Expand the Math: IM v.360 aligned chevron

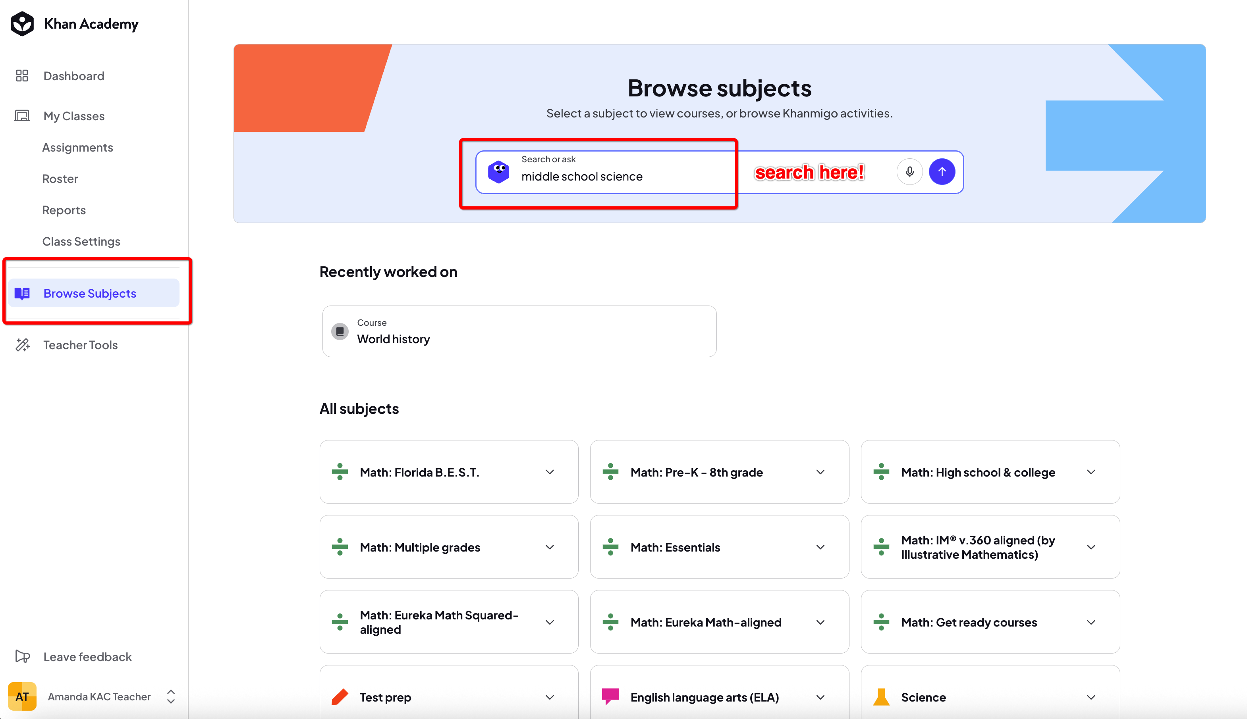(1091, 547)
